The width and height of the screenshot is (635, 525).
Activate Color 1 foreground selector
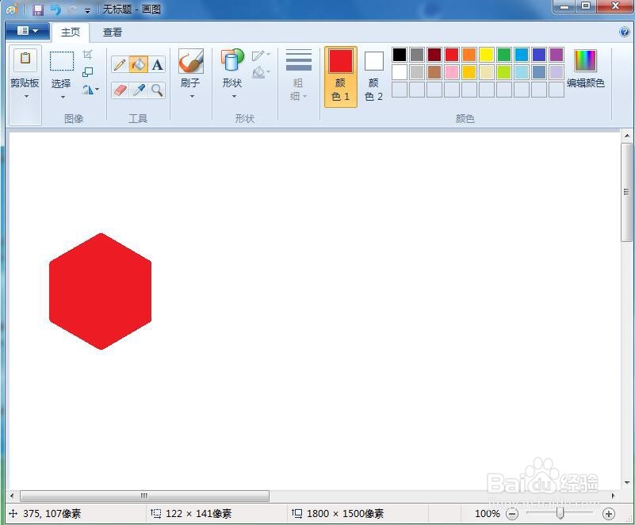(341, 77)
